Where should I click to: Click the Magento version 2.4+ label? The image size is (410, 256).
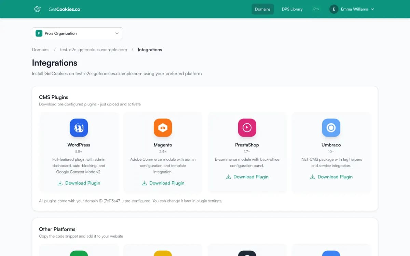pos(163,151)
